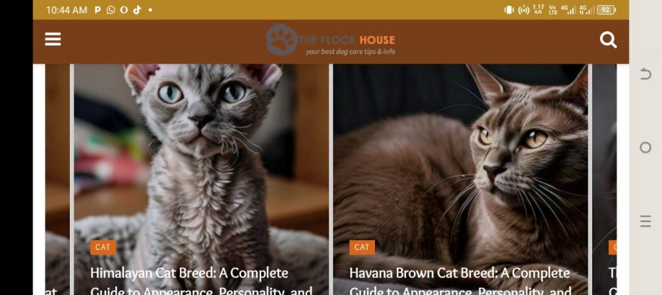
Task: Select CAT tag on Havana Brown article
Action: (362, 247)
